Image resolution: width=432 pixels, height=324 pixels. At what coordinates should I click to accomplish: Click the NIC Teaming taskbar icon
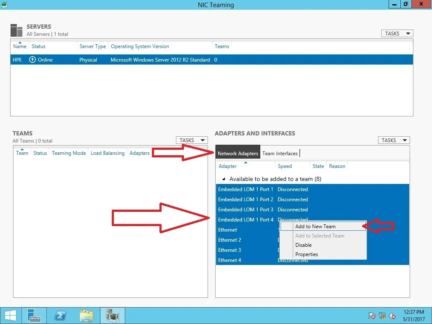112,316
